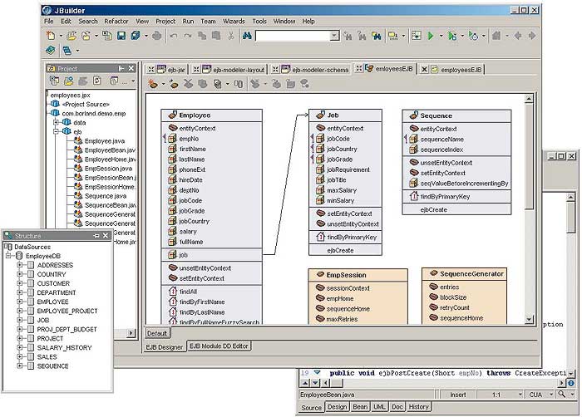The width and height of the screenshot is (582, 417).
Task: Open the search field dropdown arrow
Action: [334, 36]
